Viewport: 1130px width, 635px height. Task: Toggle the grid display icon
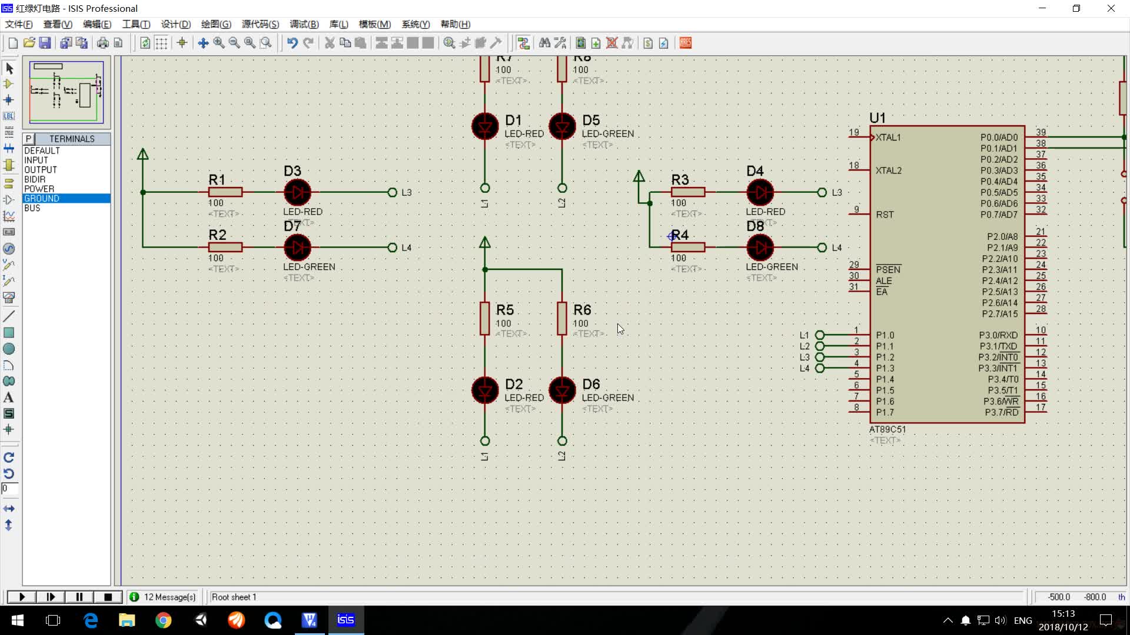pyautogui.click(x=161, y=43)
